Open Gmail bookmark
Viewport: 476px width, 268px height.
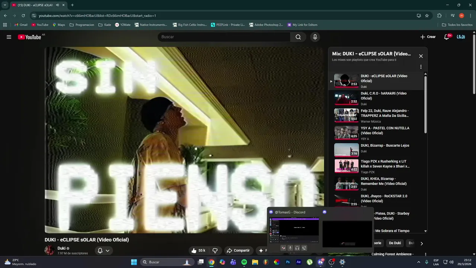21,25
